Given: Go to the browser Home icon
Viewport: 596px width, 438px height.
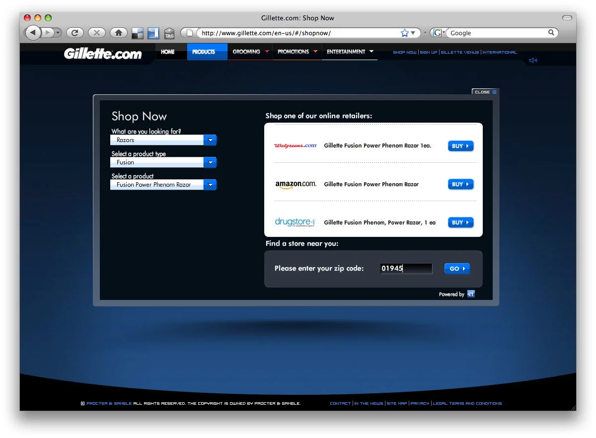Looking at the screenshot, I should 118,33.
